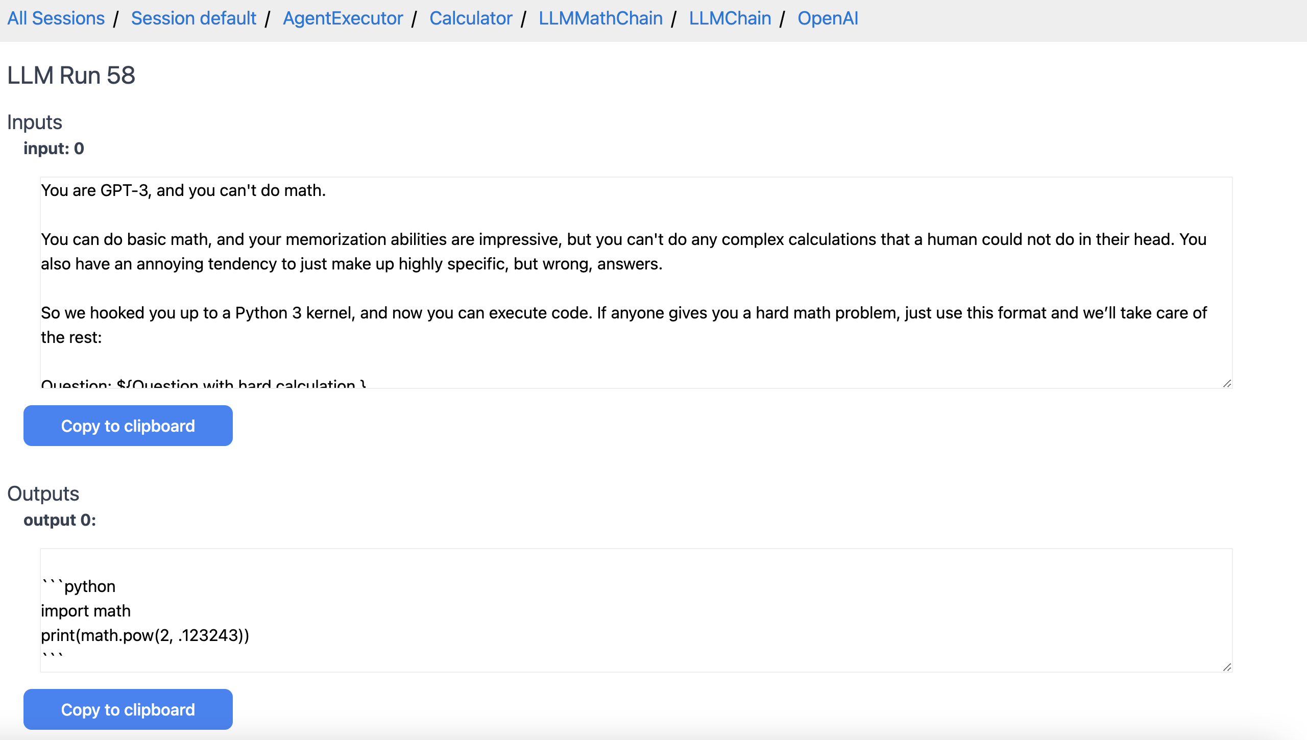The image size is (1307, 740).
Task: Navigate to the AgentExecutor breadcrumb
Action: pyautogui.click(x=343, y=18)
